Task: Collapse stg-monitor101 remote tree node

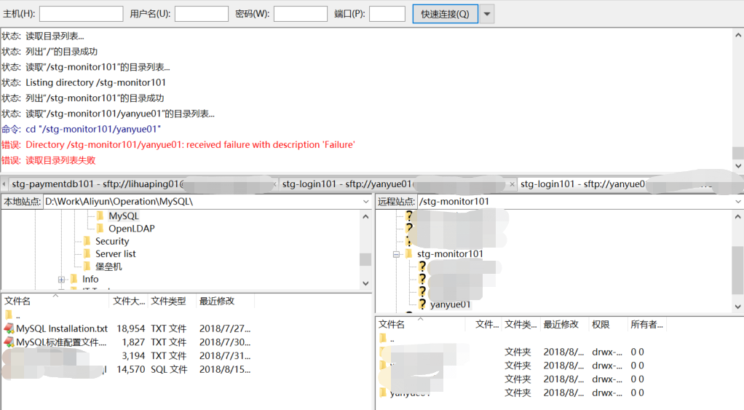Action: click(396, 254)
